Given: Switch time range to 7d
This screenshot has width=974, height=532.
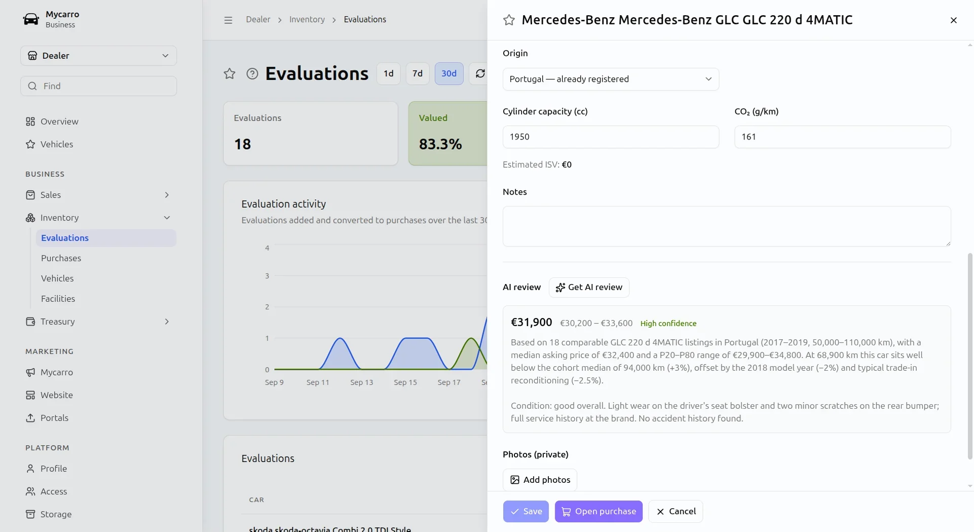Looking at the screenshot, I should (418, 74).
